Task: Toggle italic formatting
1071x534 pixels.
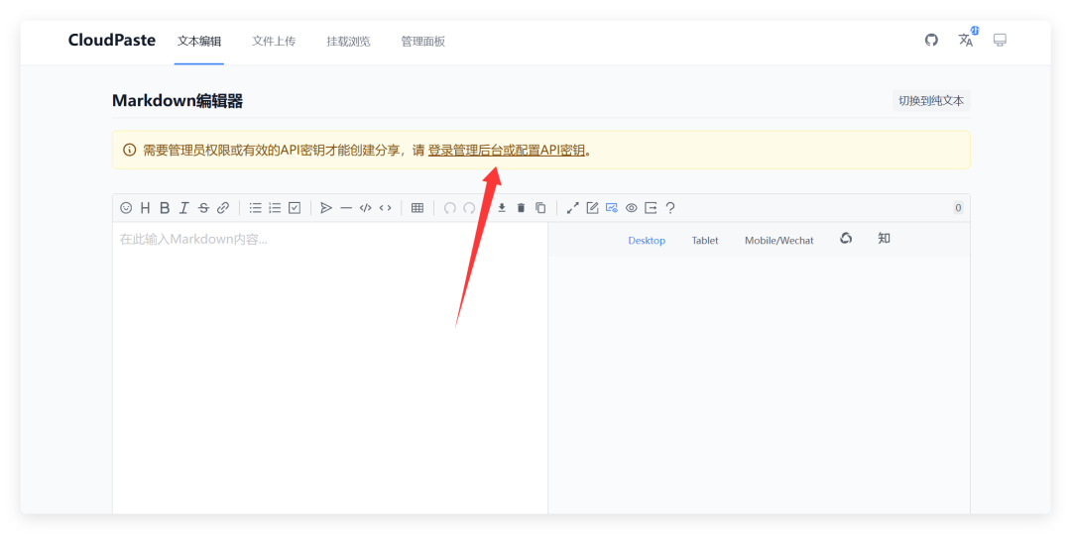Action: pos(183,208)
